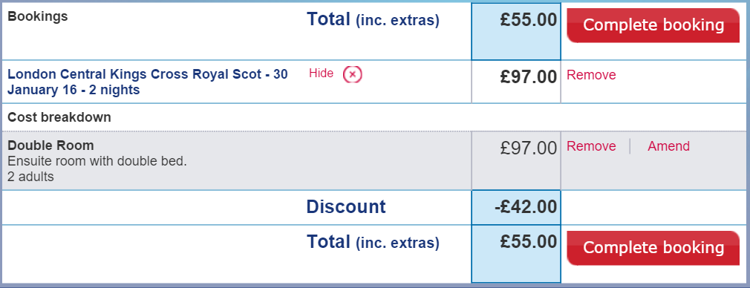The width and height of the screenshot is (750, 288).
Task: Click the Double Room £97.00 price
Action: pos(529,148)
